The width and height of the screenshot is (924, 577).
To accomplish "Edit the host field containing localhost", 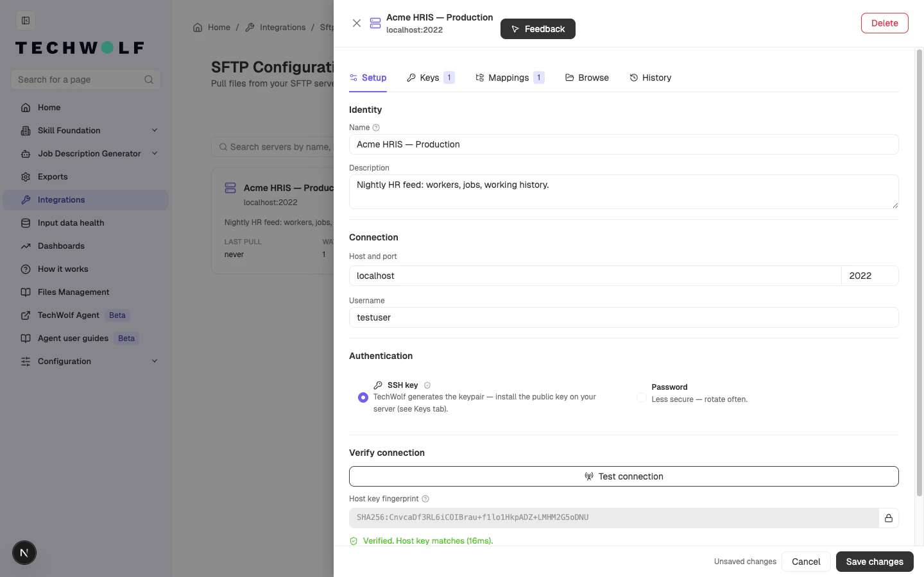I will 595,276.
